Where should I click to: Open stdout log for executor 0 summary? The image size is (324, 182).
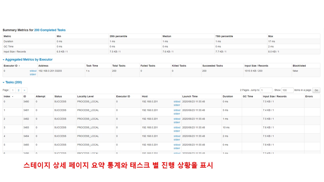pos(33,71)
